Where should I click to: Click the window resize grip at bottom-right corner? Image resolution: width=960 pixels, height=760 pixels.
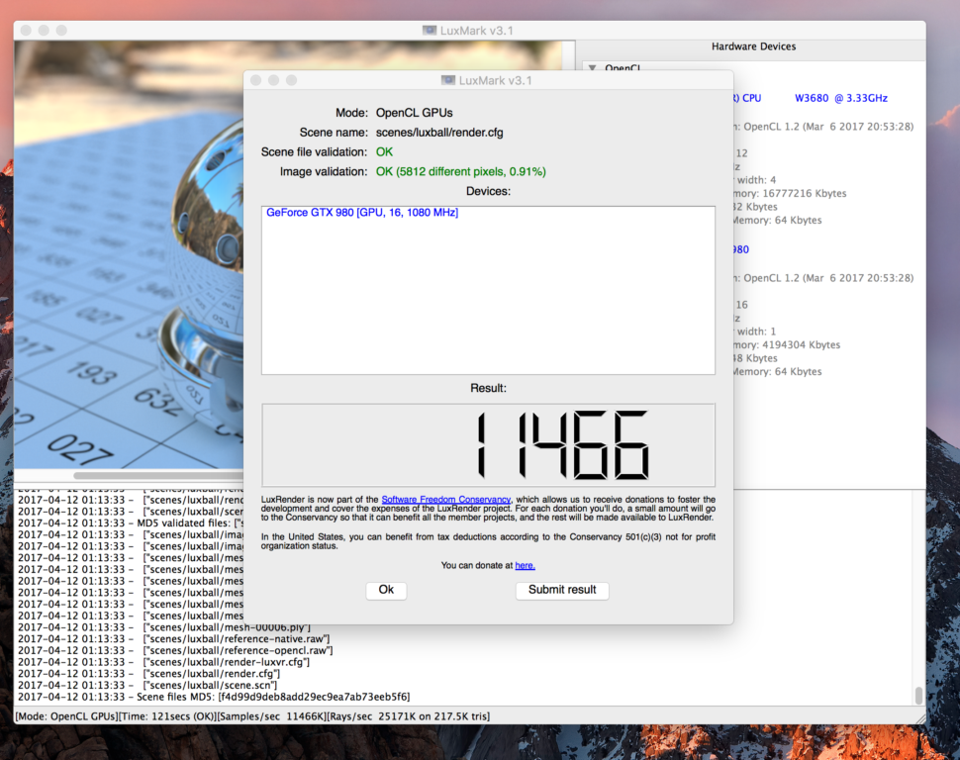coord(920,718)
